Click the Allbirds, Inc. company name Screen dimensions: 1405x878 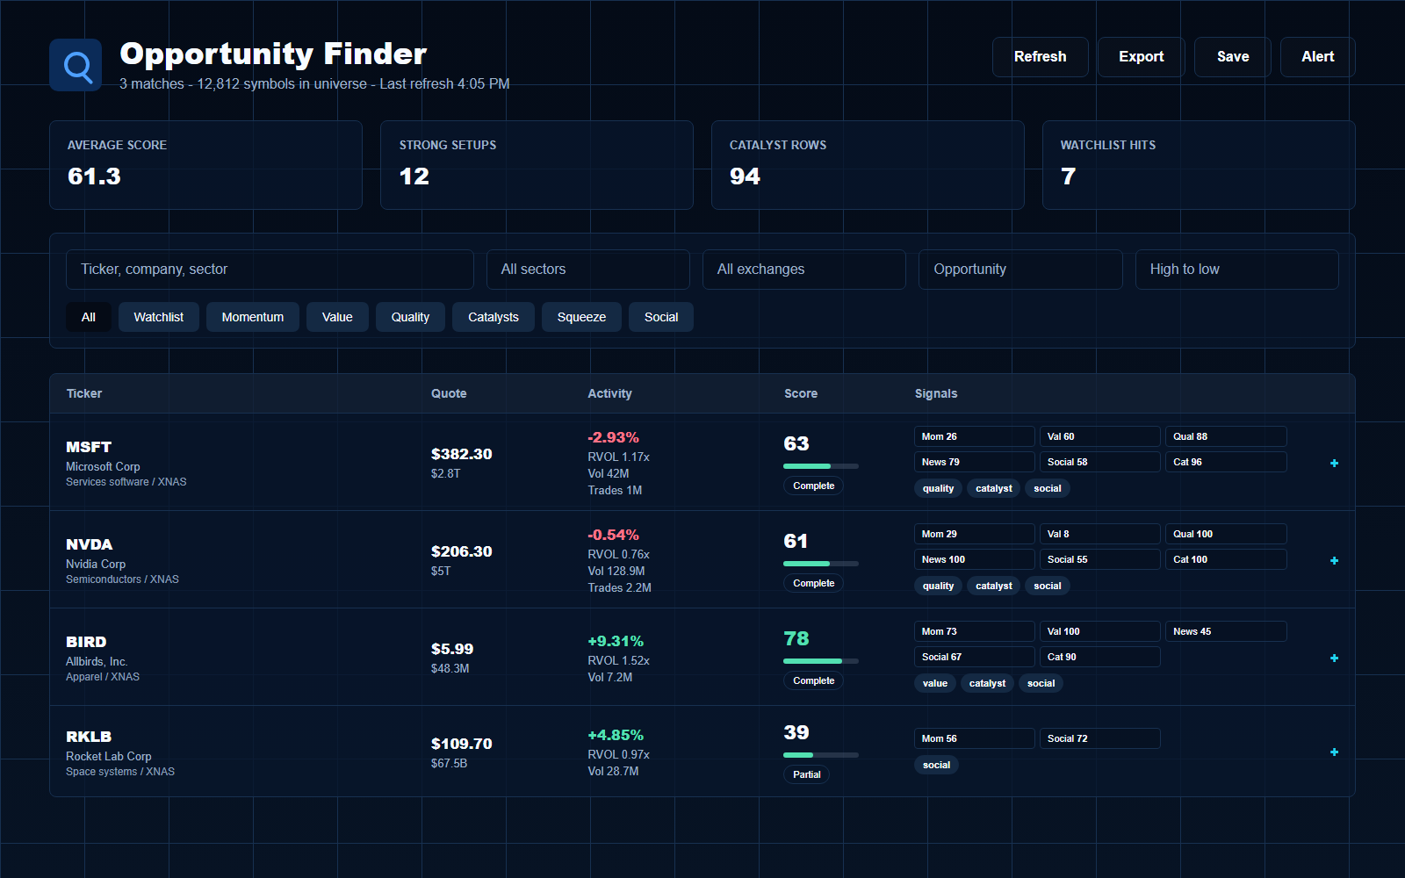(x=97, y=661)
